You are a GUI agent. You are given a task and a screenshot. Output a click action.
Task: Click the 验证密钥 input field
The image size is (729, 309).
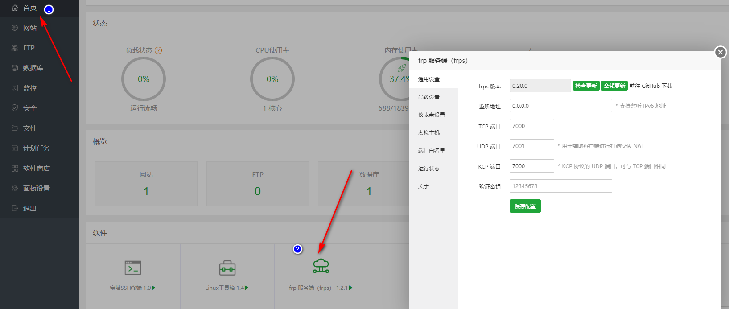pyautogui.click(x=561, y=186)
